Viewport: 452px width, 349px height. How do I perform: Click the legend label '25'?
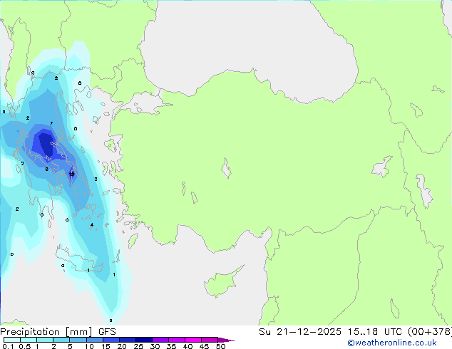coord(138,346)
